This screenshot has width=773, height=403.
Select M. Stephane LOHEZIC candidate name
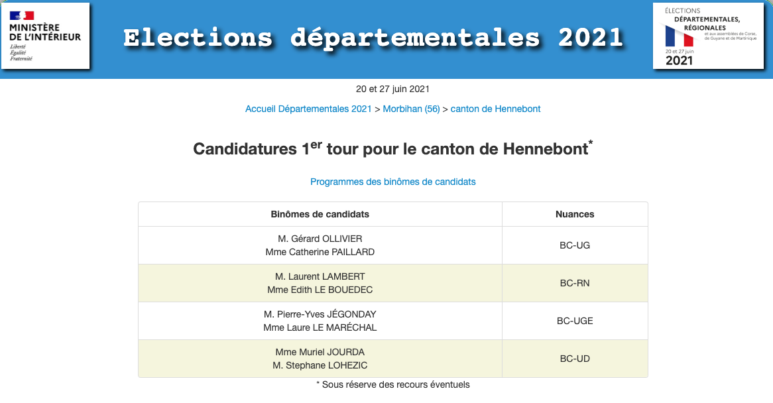point(320,365)
